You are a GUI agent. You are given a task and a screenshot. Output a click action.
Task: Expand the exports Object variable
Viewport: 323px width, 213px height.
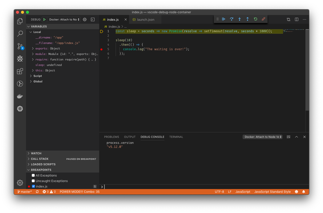click(62, 48)
